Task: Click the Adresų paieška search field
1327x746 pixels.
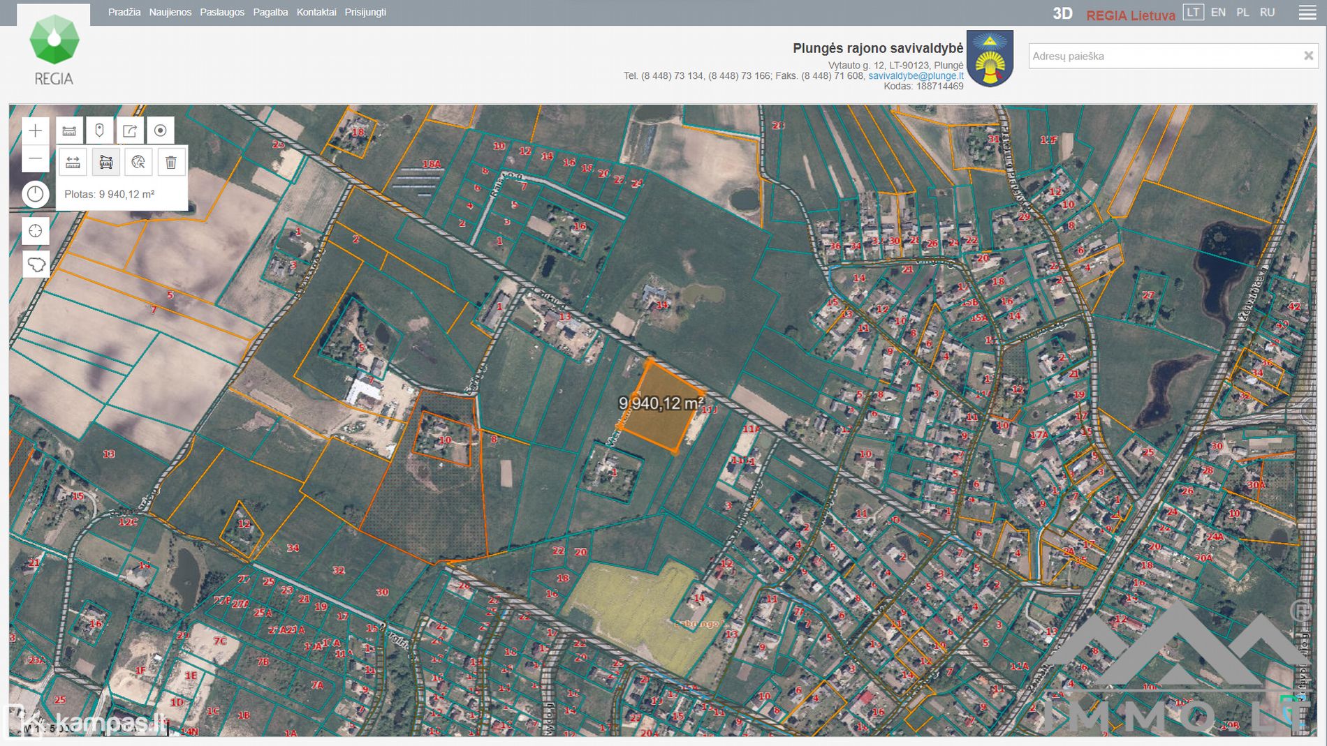Action: coord(1163,56)
